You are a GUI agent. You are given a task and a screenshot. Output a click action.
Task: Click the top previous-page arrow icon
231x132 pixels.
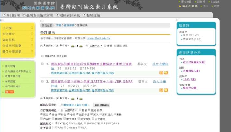(x=73, y=46)
